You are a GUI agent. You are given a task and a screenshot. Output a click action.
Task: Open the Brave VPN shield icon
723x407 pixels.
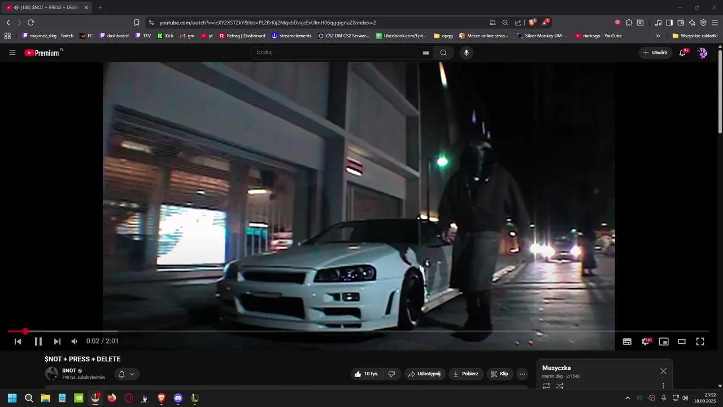click(703, 23)
